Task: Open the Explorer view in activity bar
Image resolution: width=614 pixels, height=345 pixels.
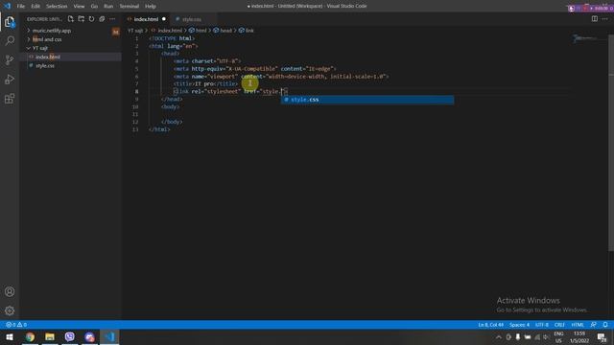Action: click(x=10, y=22)
